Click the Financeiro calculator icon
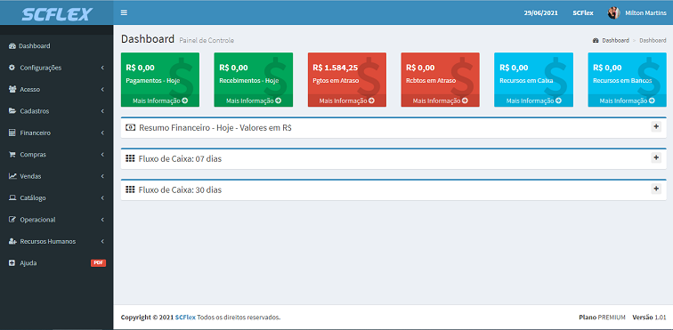 12,133
